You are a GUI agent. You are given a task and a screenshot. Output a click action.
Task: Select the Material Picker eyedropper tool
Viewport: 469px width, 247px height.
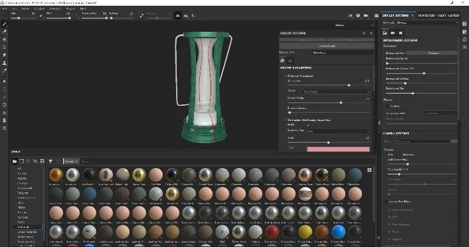[4, 71]
